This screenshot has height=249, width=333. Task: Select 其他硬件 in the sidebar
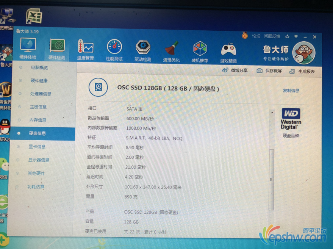[36, 173]
